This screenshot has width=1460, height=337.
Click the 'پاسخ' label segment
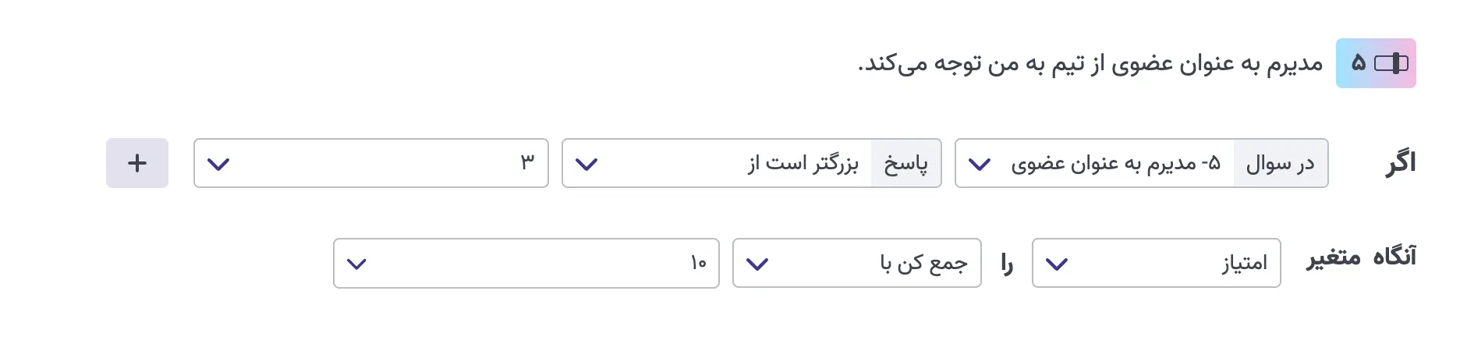tap(905, 163)
